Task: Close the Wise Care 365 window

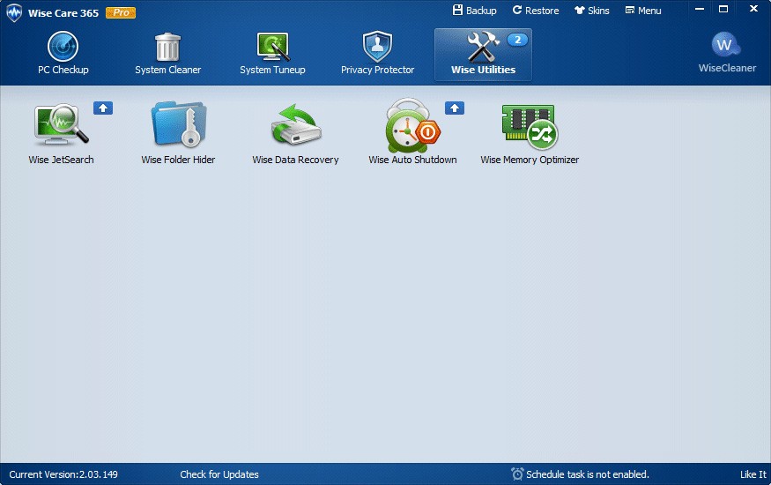Action: [x=753, y=9]
